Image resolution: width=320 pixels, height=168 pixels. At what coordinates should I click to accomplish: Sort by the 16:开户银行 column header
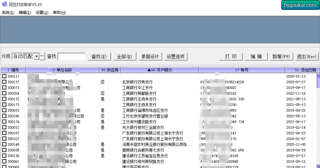[160, 70]
